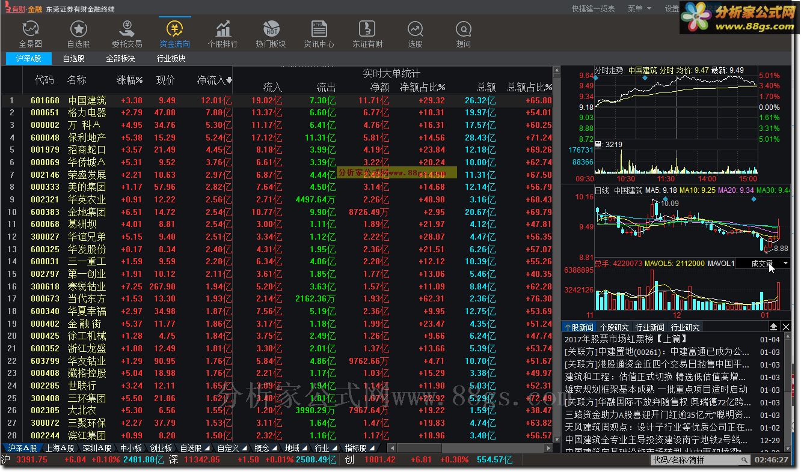Image resolution: width=801 pixels, height=472 pixels.
Task: Click the sort arrow beside 净流入
Action: (x=229, y=80)
